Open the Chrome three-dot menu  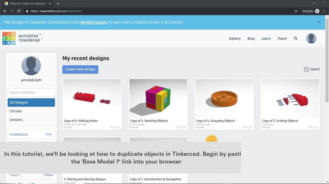324,11
